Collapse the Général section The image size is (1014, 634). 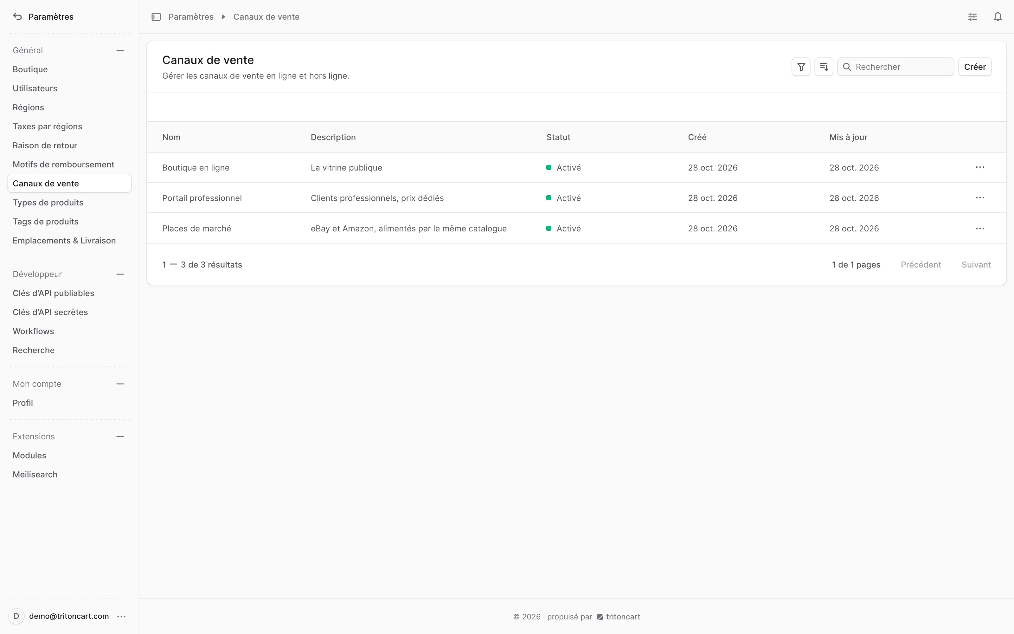(120, 50)
